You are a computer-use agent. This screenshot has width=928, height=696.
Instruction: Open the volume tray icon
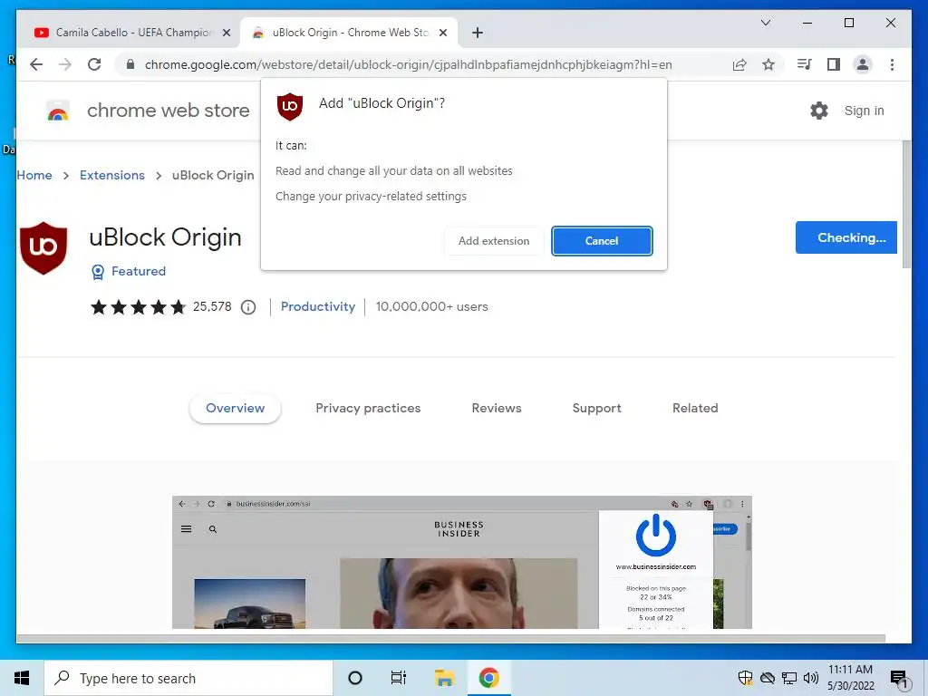click(x=811, y=678)
